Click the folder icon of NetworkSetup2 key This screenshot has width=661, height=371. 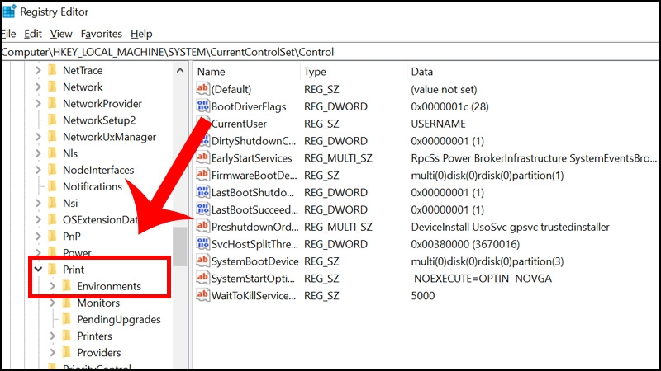52,120
